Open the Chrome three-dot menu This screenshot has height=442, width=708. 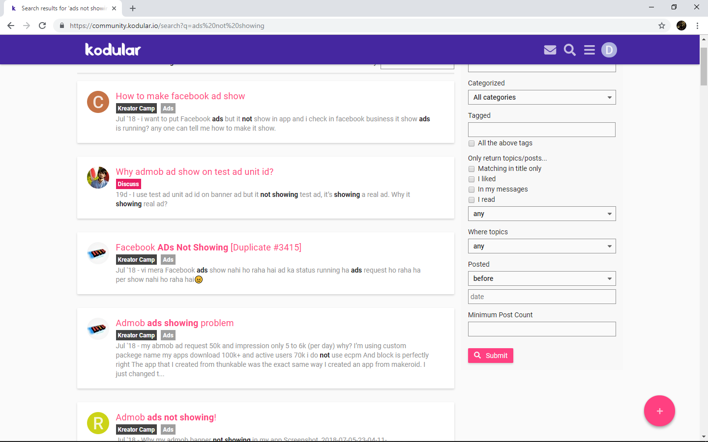[698, 26]
